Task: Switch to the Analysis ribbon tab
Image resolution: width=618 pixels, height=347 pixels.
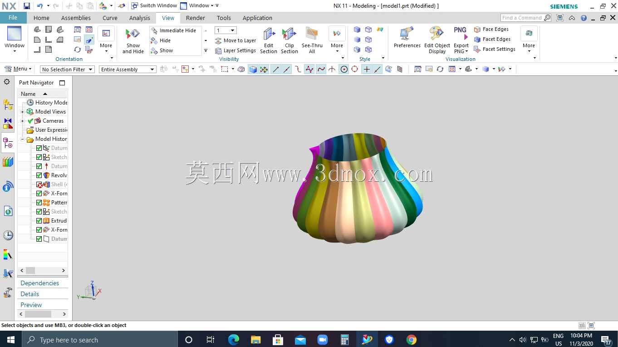Action: click(x=139, y=18)
